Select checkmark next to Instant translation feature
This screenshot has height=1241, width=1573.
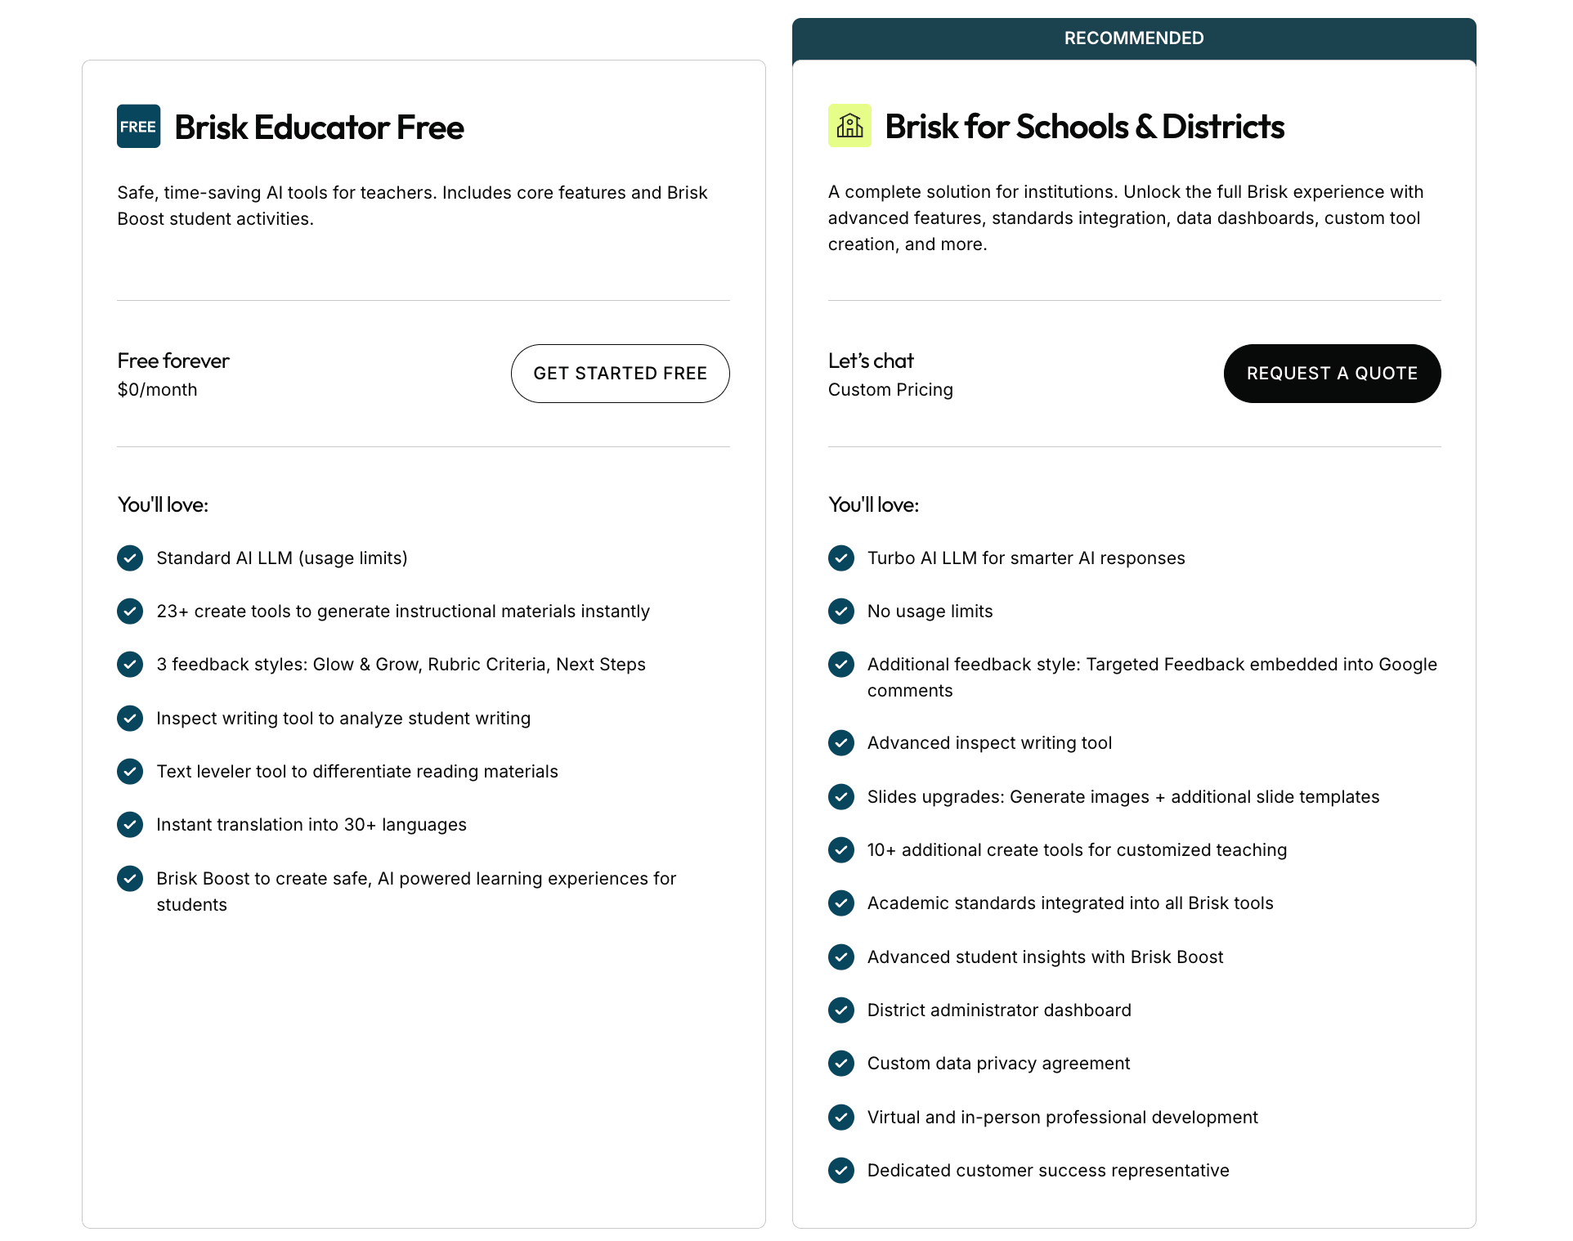click(129, 825)
